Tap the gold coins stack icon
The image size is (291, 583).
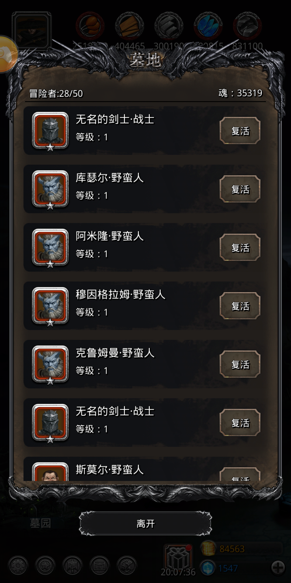208,548
